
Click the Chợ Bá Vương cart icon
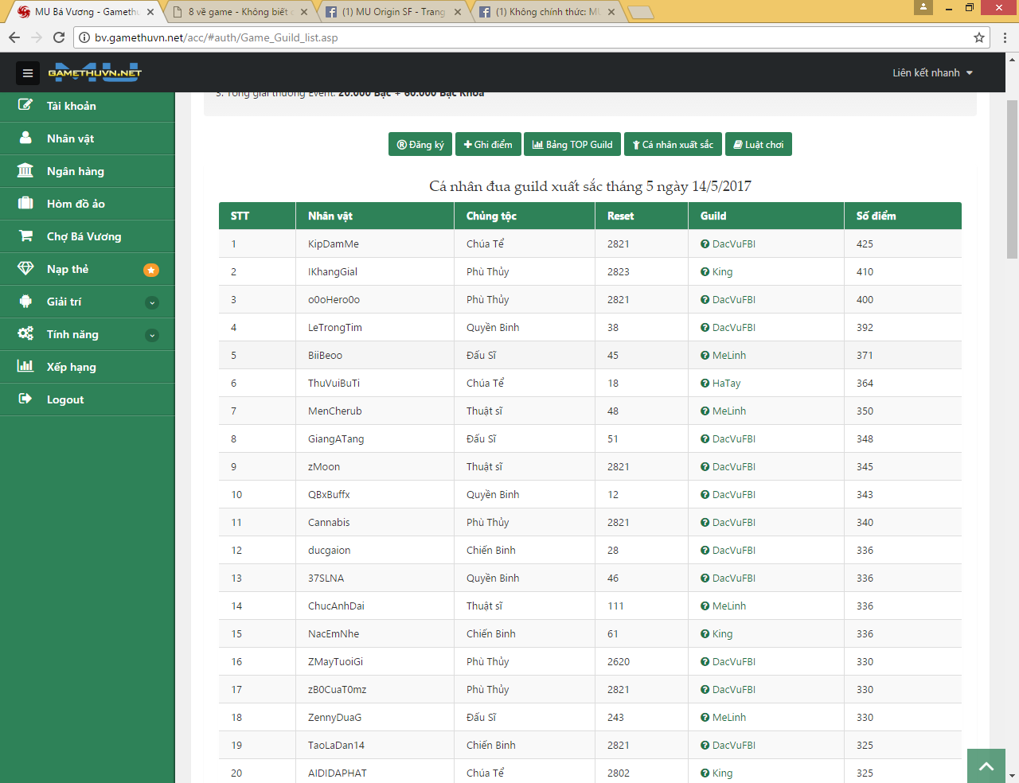click(x=25, y=236)
